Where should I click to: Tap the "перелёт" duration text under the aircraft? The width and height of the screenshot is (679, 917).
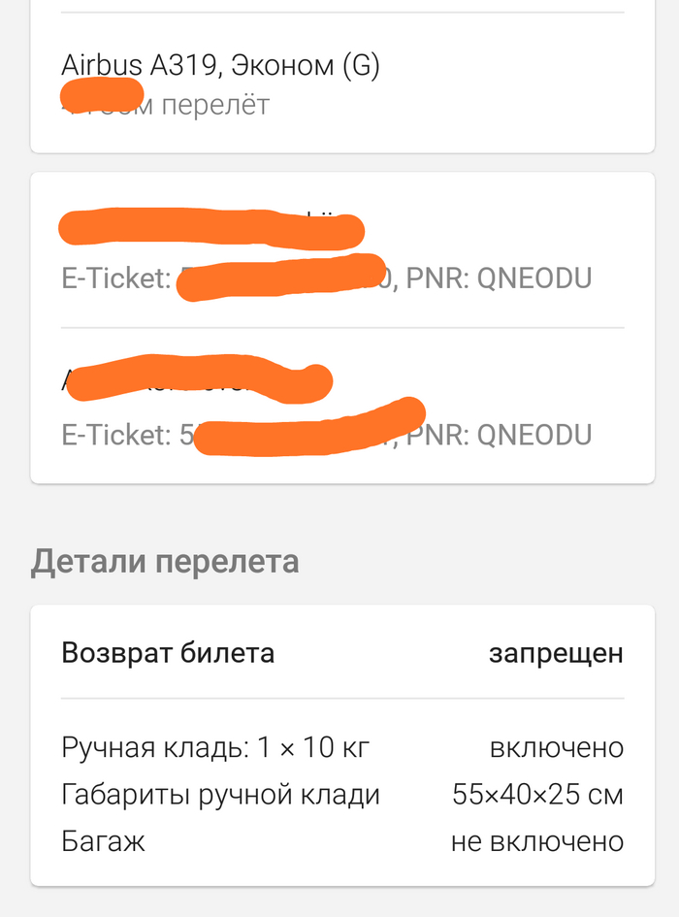pos(214,105)
